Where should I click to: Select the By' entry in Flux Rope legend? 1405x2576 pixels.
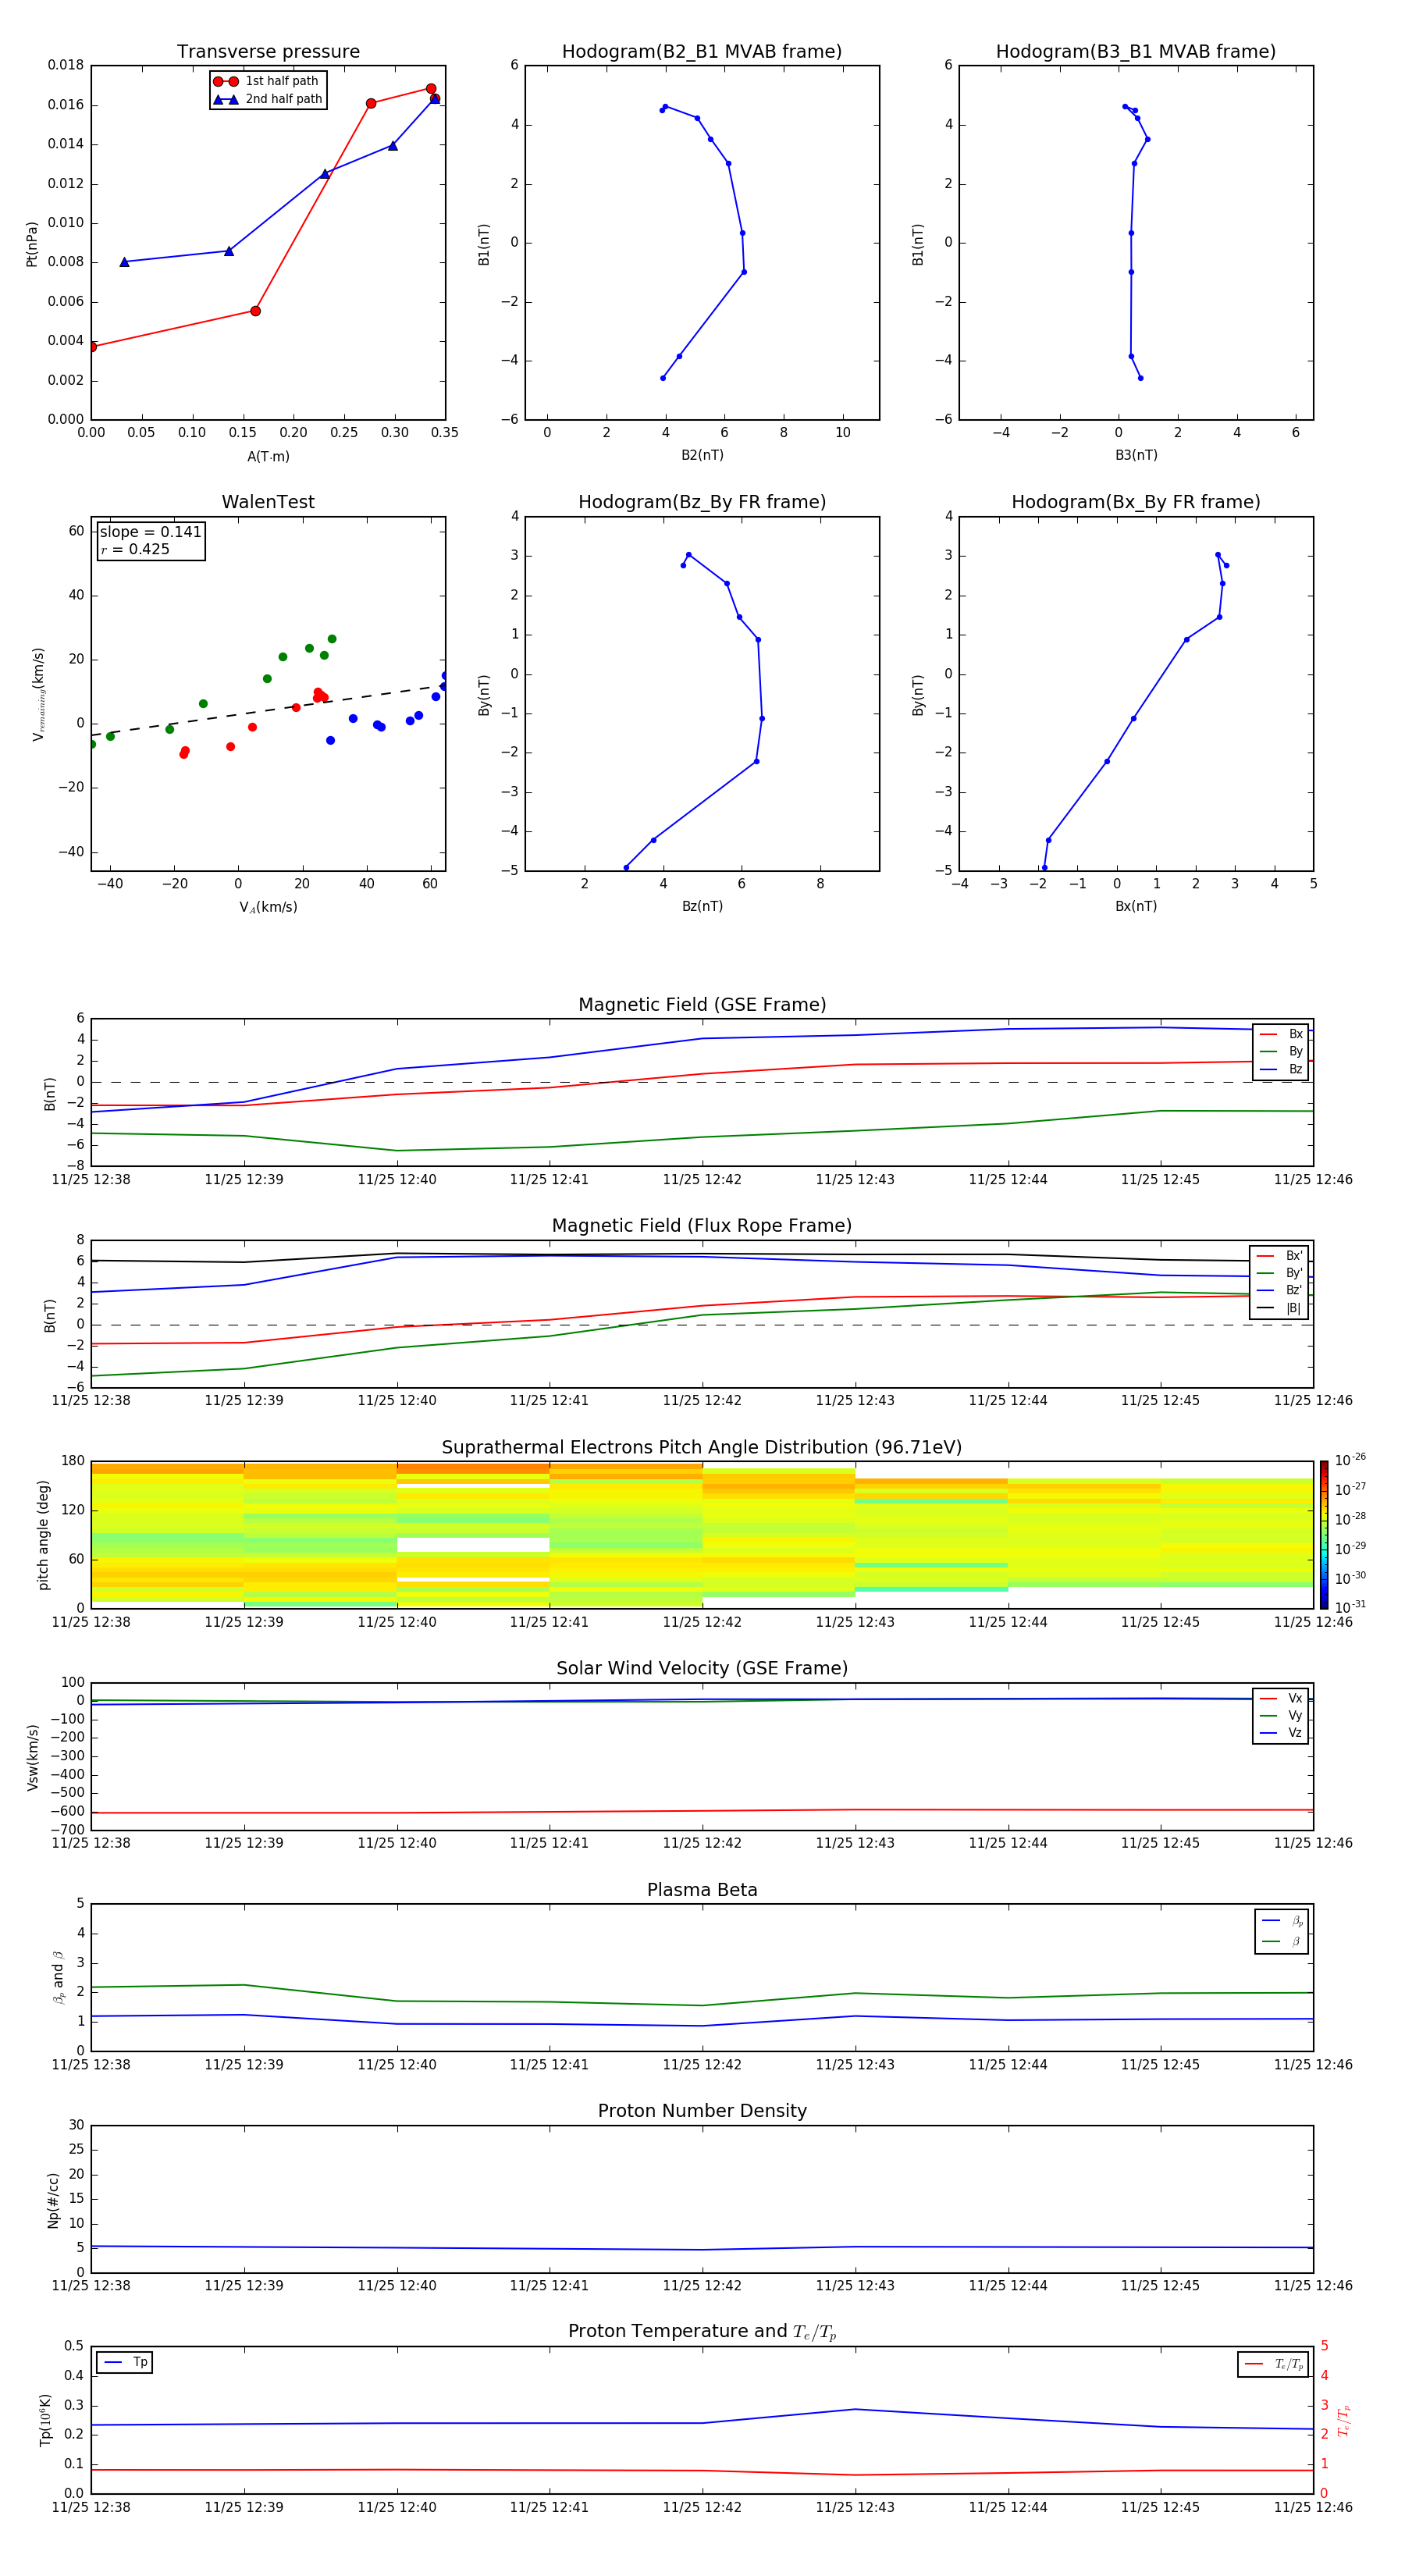(x=1279, y=1273)
